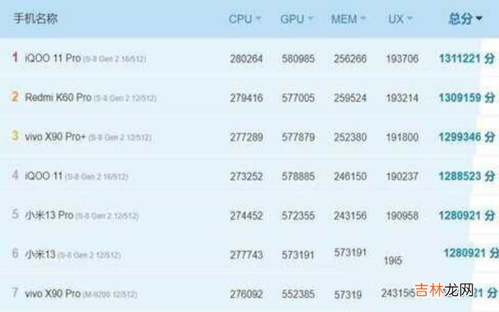The image size is (499, 312).
Task: Click the 手机名称 column header
Action: click(35, 19)
